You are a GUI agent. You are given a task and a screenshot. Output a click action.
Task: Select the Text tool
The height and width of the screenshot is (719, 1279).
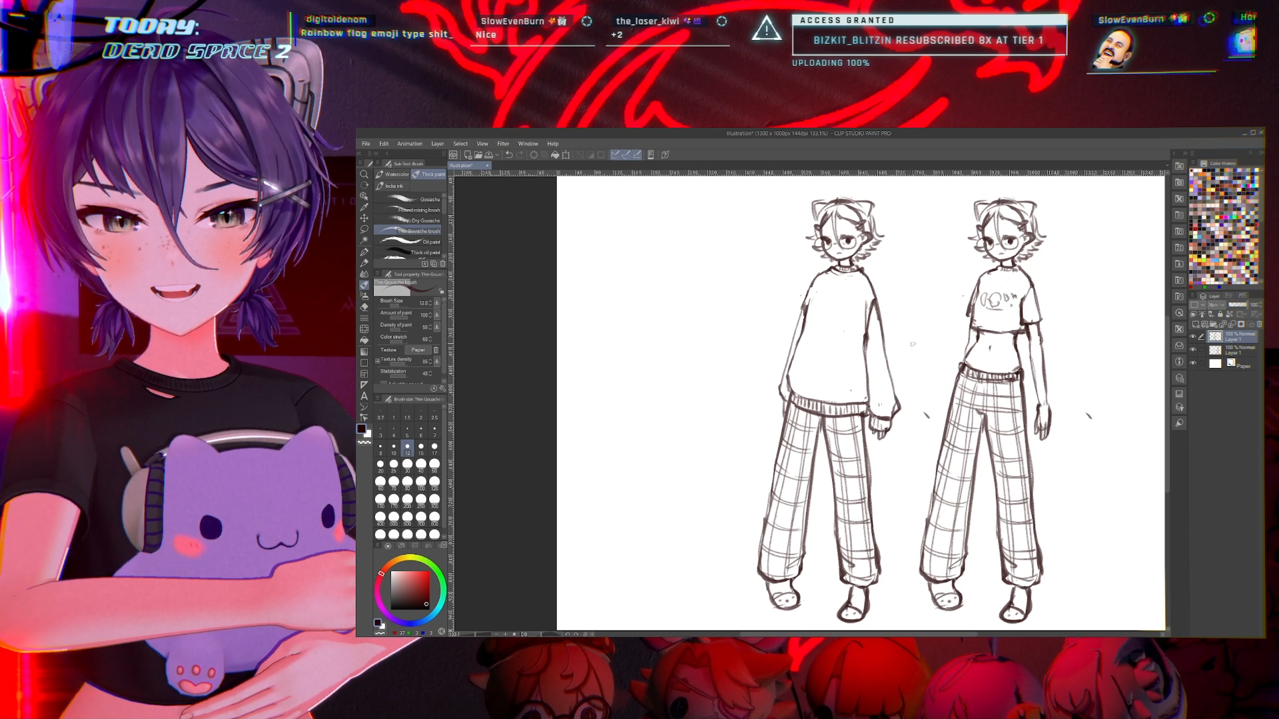pyautogui.click(x=364, y=396)
